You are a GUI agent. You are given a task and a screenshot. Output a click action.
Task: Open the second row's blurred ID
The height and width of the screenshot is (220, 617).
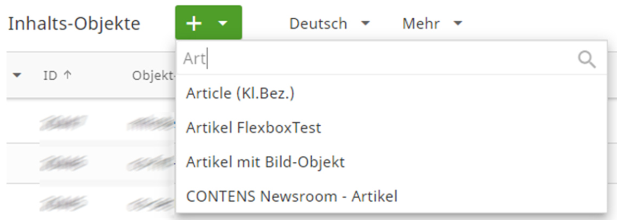[63, 163]
